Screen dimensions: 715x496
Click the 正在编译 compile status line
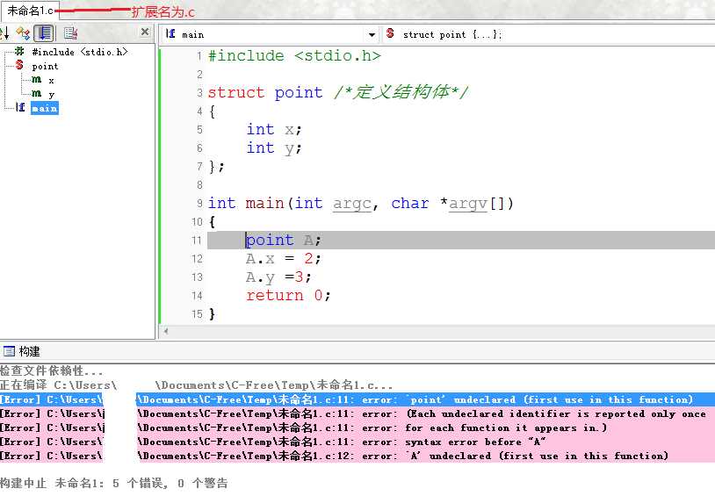196,385
